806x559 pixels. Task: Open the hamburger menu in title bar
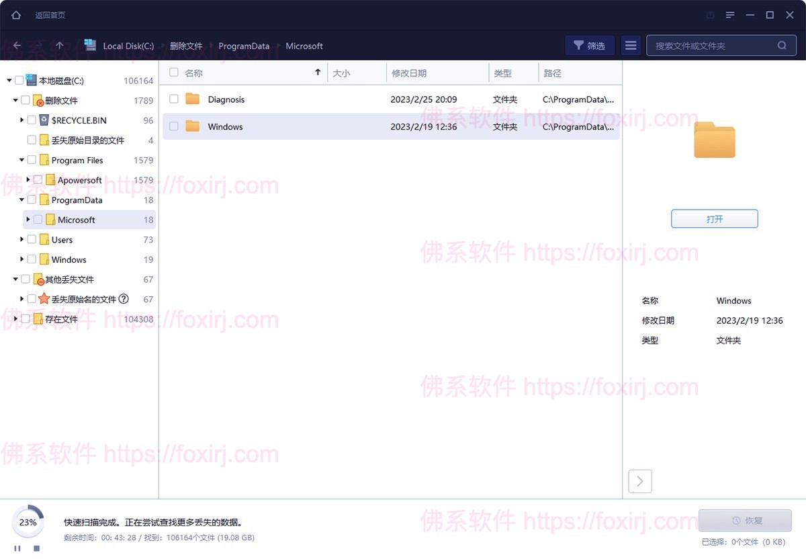730,15
